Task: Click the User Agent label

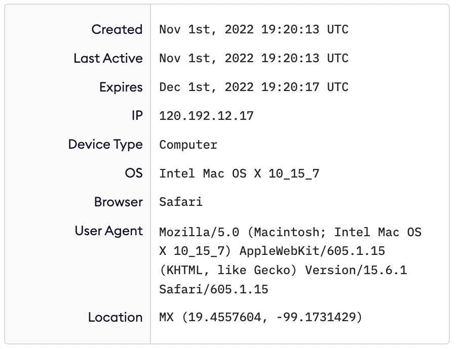Action: pos(108,231)
